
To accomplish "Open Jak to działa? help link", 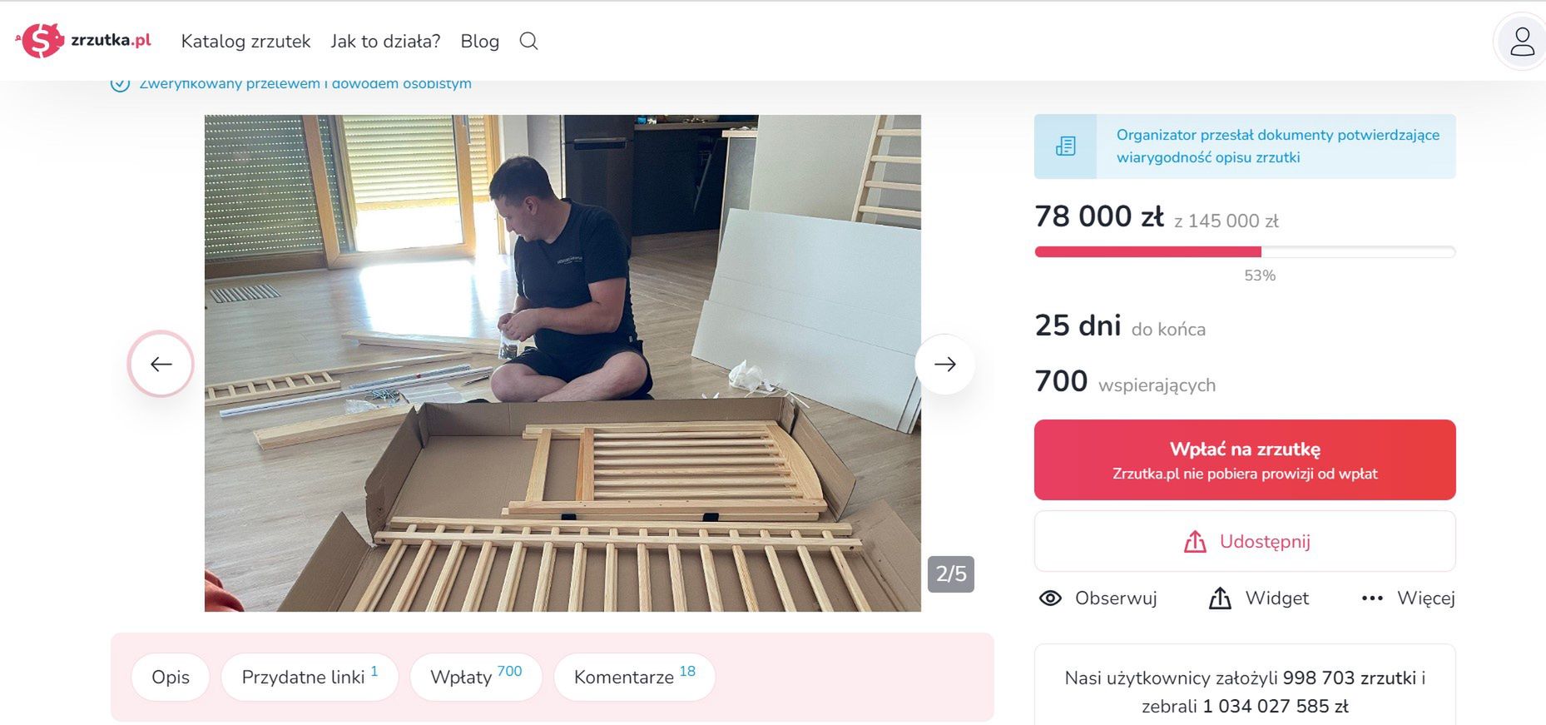I will click(385, 41).
